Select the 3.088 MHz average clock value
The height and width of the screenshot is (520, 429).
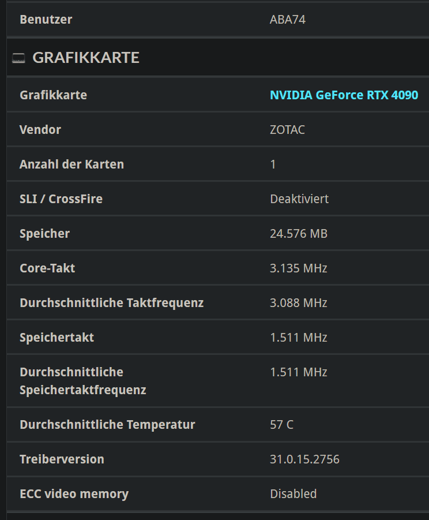pos(298,303)
